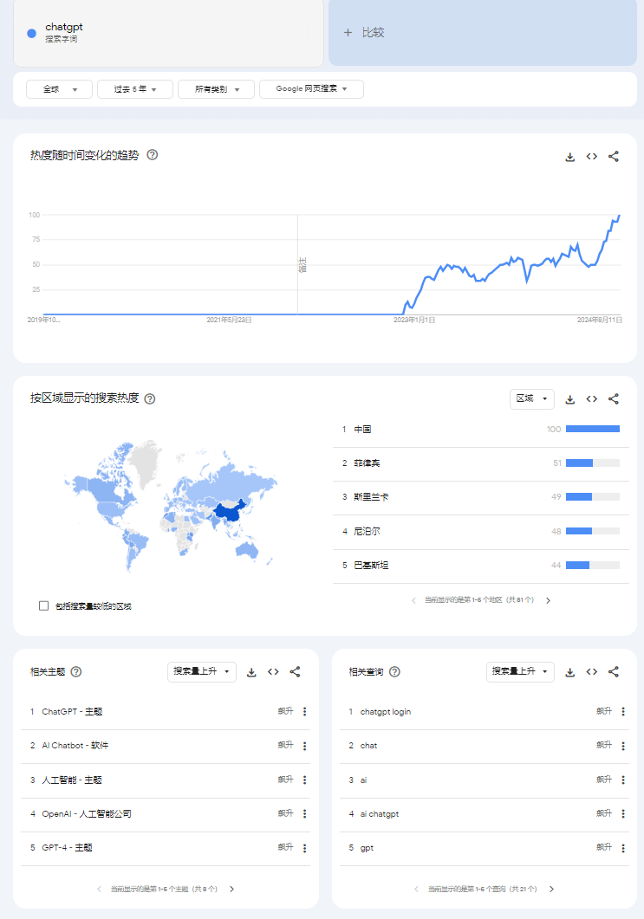The height and width of the screenshot is (919, 644).
Task: Share the 相关查询 card
Action: tap(614, 672)
